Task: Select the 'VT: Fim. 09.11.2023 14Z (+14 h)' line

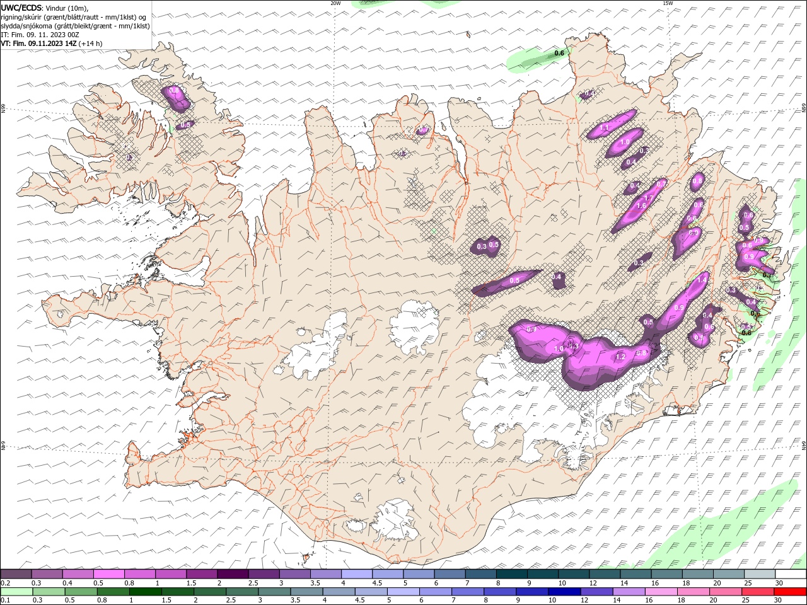Action: (x=52, y=43)
